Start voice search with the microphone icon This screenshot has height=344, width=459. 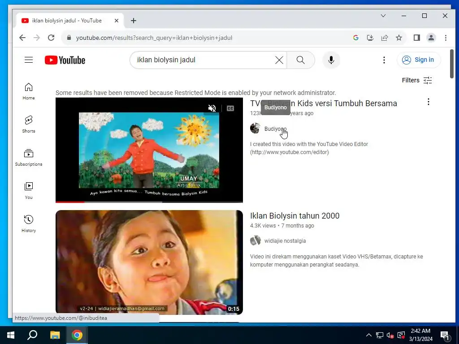pyautogui.click(x=331, y=60)
